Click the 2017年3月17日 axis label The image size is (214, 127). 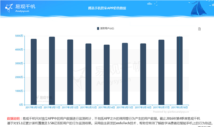coord(161,107)
